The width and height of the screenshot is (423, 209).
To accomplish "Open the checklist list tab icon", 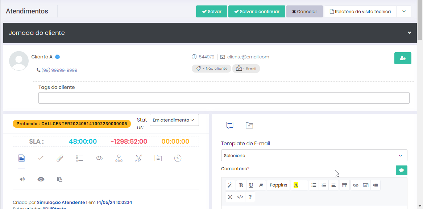I will (x=80, y=158).
